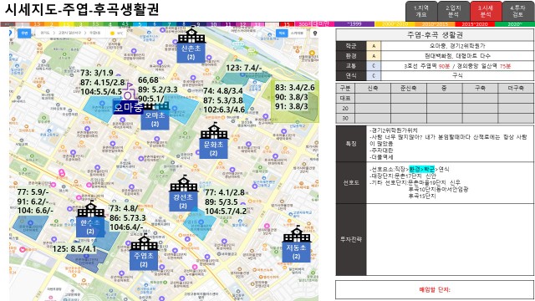535x301 pixels.
Task: Click the 환경 row label
Action: click(351, 56)
